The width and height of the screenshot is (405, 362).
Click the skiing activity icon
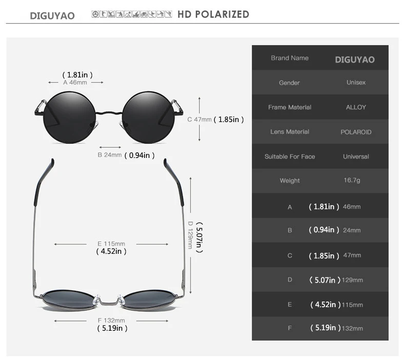[x=152, y=14]
